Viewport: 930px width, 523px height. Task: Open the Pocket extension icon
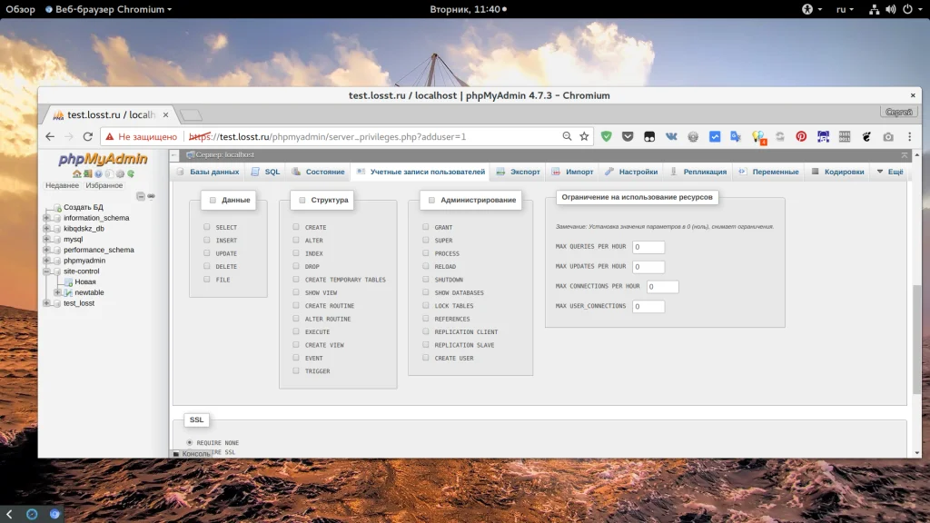tap(628, 136)
